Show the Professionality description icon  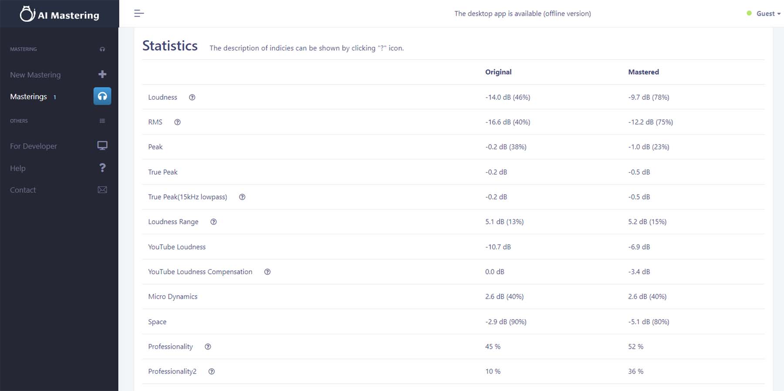208,347
